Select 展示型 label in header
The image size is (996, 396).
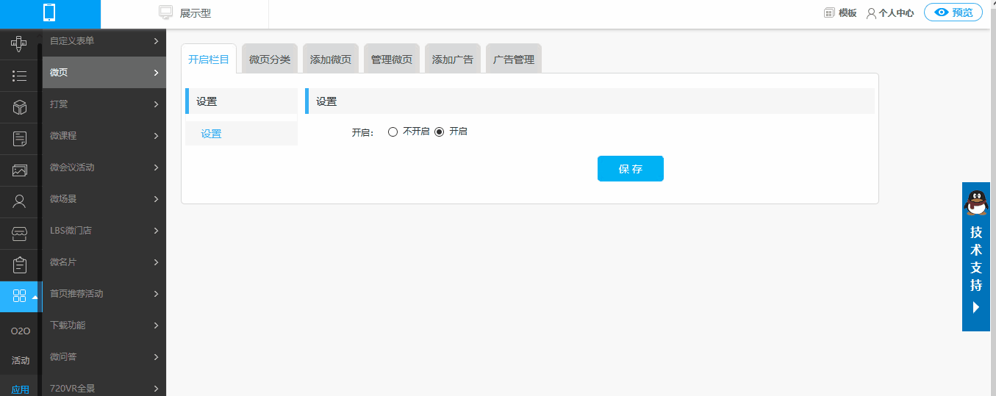click(196, 13)
